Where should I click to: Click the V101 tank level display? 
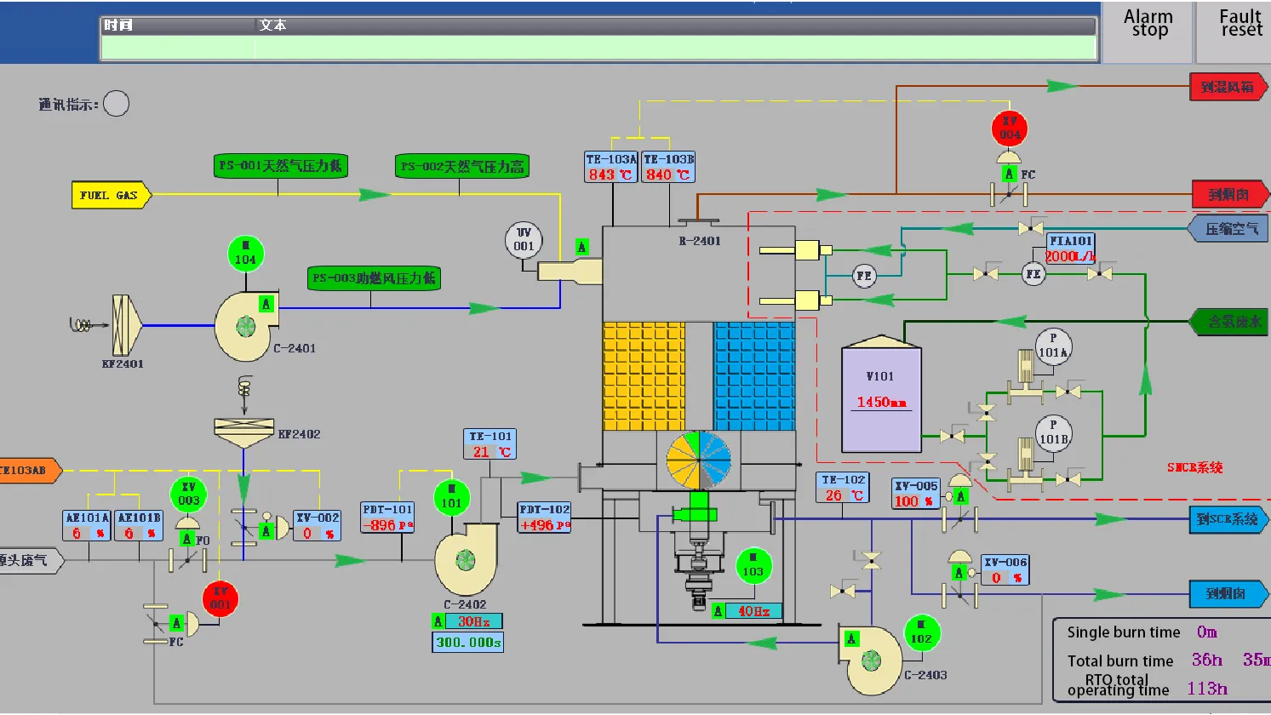[881, 402]
